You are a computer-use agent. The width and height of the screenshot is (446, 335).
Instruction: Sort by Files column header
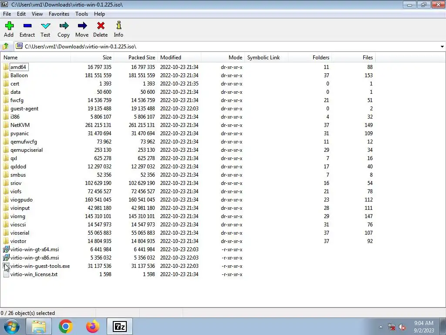(353, 58)
